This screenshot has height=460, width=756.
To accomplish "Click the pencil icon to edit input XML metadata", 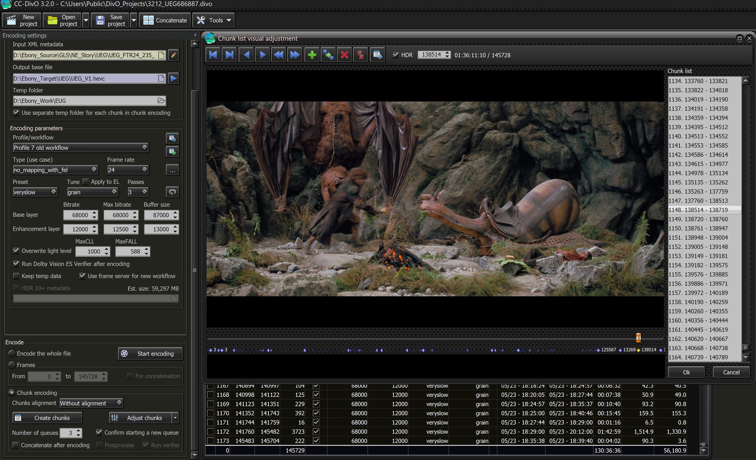I will pos(173,55).
